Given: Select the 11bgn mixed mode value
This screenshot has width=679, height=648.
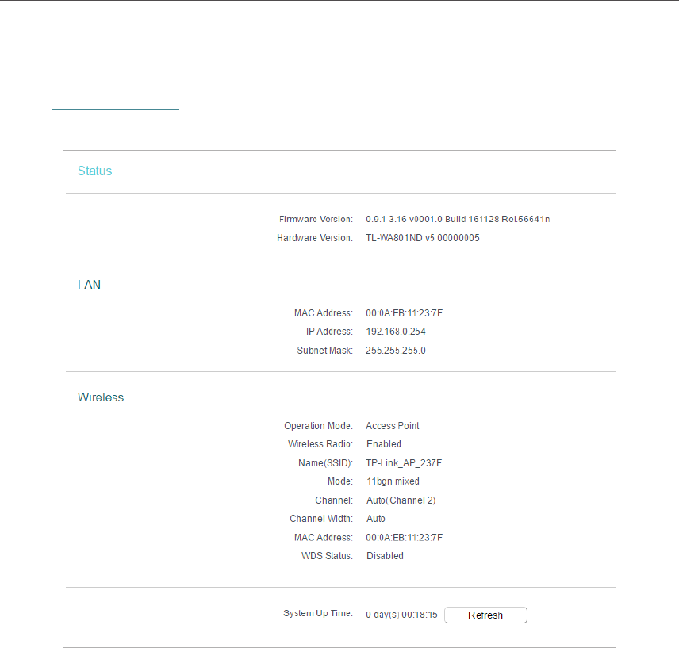Looking at the screenshot, I should click(x=393, y=481).
